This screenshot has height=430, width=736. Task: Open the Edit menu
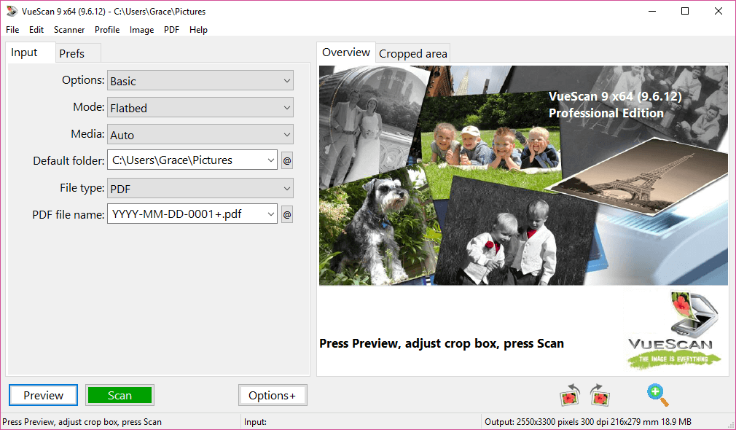pos(36,30)
